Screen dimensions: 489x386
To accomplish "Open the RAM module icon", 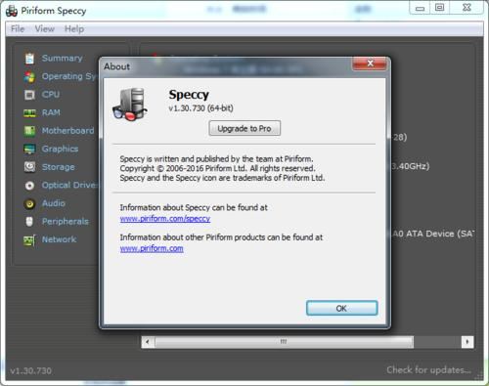I will (x=29, y=113).
